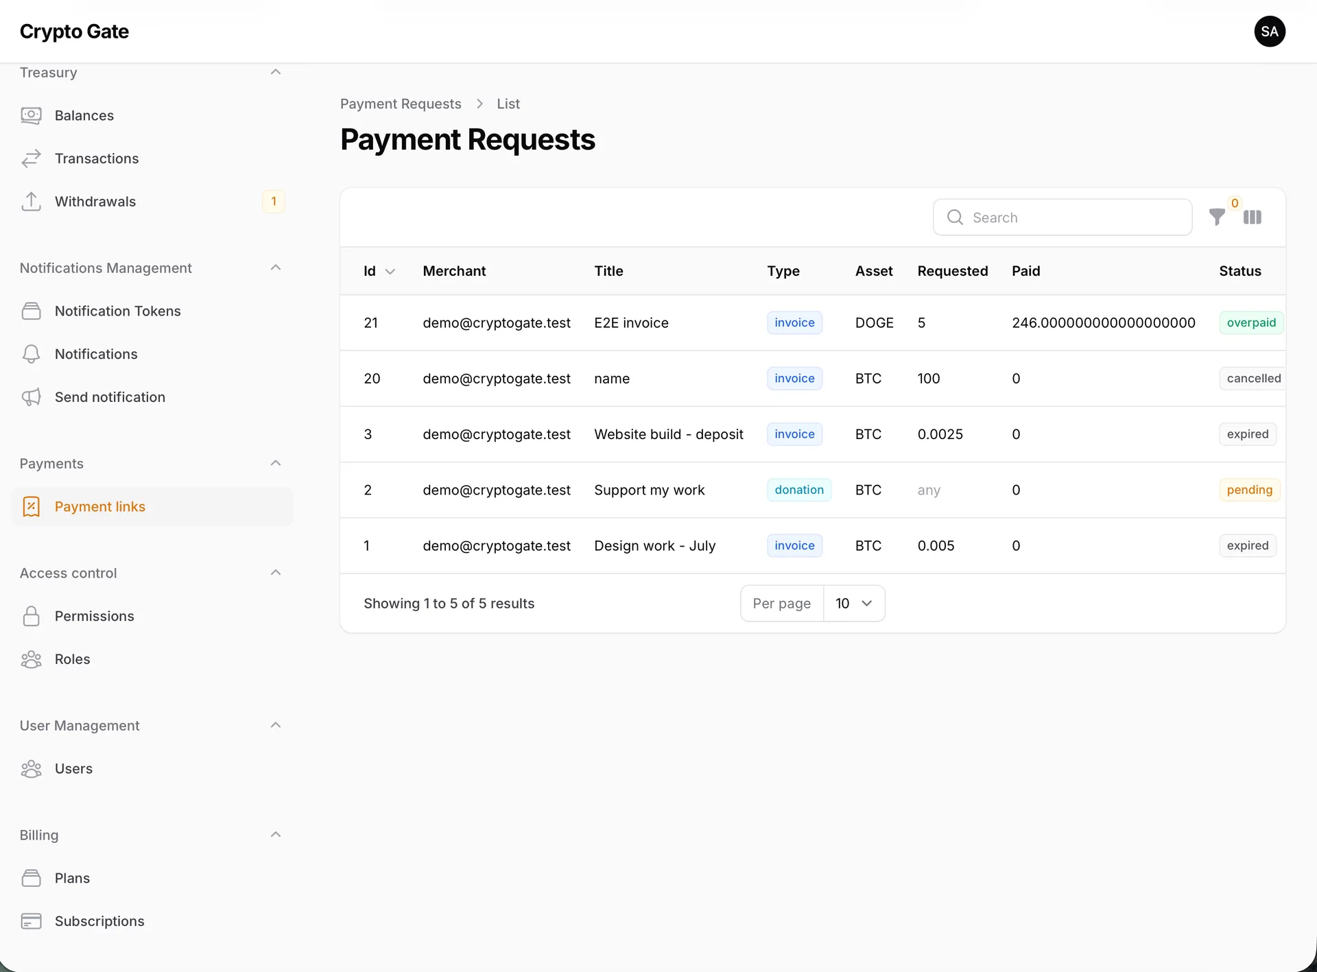Click the Roles people icon

[x=31, y=659]
